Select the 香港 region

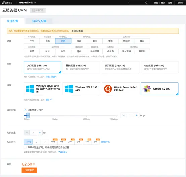(x=110, y=41)
